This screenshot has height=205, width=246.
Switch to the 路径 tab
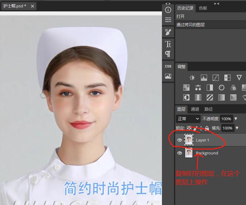(209, 109)
